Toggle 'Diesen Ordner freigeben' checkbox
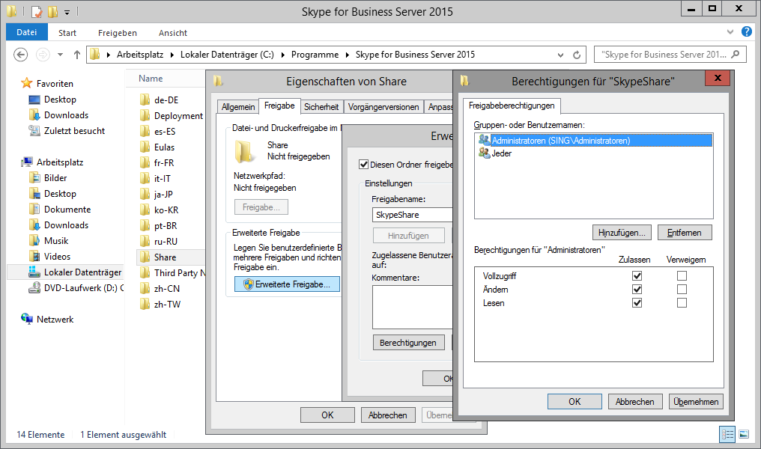The image size is (761, 449). pyautogui.click(x=363, y=165)
